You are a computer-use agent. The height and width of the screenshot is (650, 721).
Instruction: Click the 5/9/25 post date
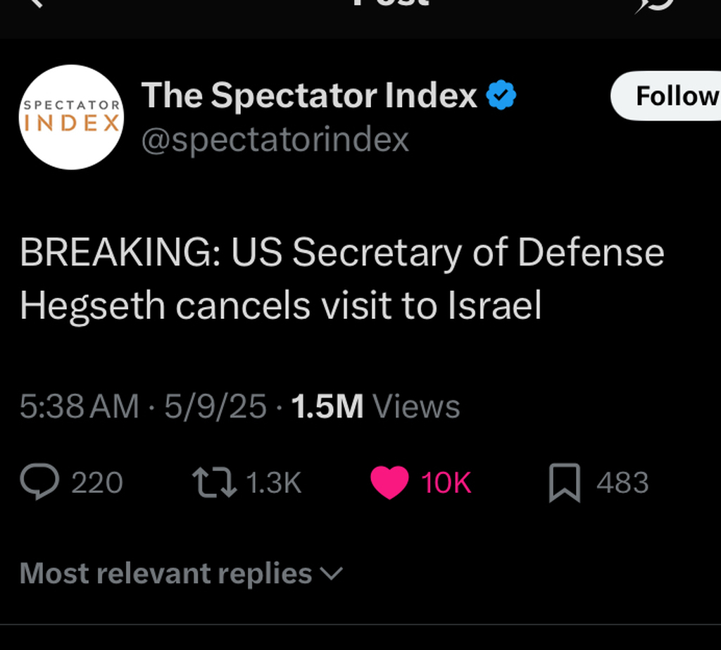215,407
